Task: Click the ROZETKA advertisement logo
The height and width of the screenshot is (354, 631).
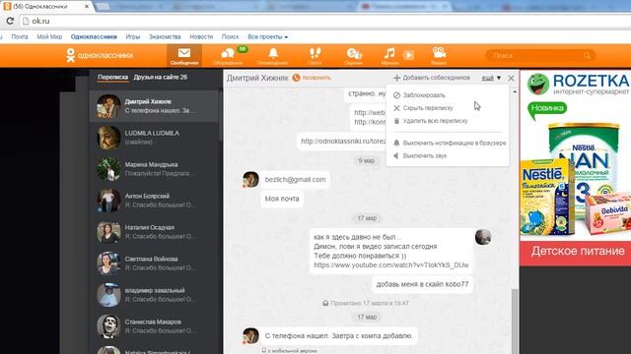Action: click(579, 84)
